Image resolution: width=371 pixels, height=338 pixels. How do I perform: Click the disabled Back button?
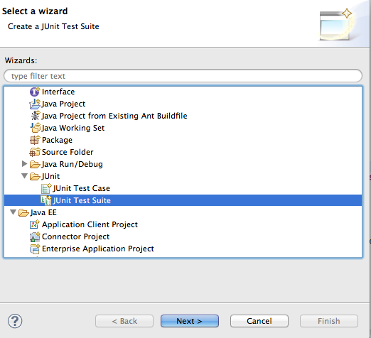pos(124,321)
